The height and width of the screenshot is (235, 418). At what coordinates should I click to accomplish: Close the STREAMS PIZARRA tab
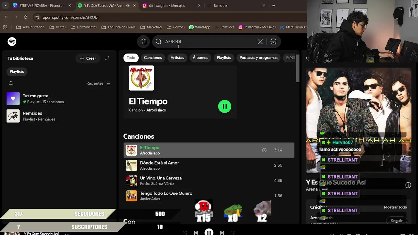click(70, 6)
